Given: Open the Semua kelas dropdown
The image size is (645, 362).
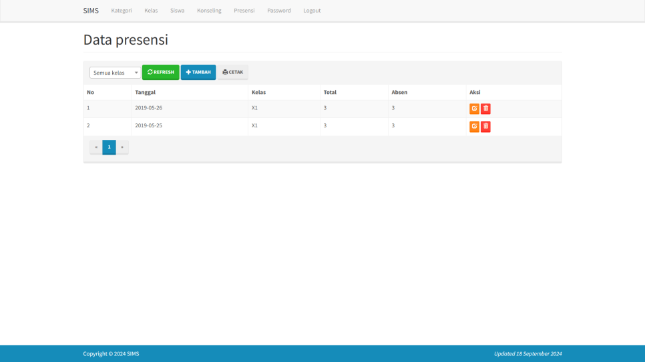Looking at the screenshot, I should click(x=115, y=73).
